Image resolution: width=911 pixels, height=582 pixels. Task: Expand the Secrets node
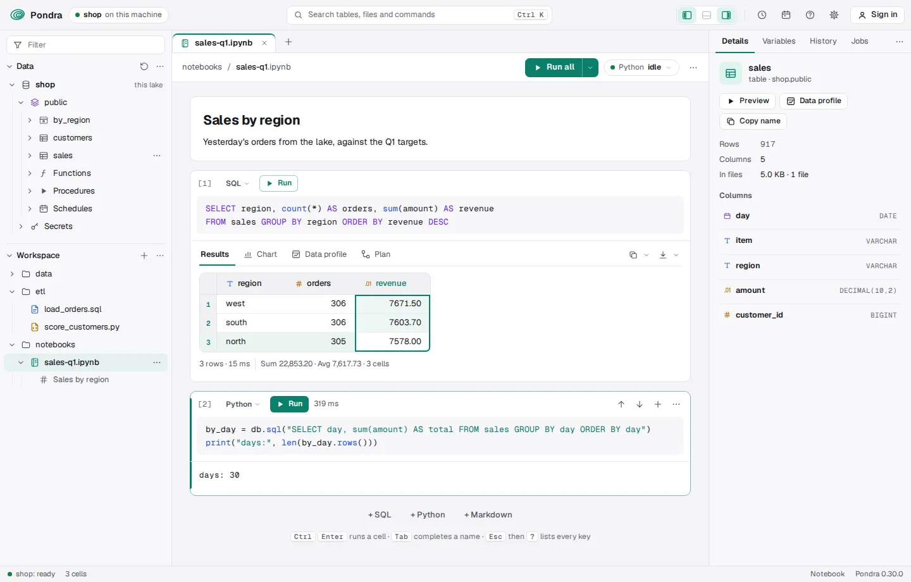21,226
